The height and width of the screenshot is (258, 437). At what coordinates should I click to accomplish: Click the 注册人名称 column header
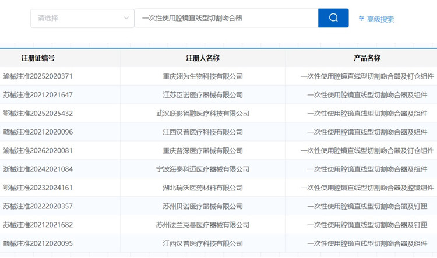click(x=203, y=58)
